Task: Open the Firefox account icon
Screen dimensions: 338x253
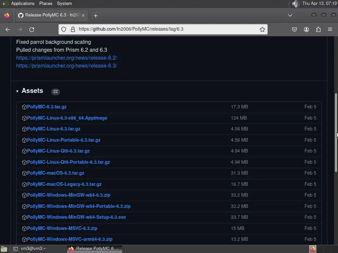Action: pyautogui.click(x=306, y=29)
